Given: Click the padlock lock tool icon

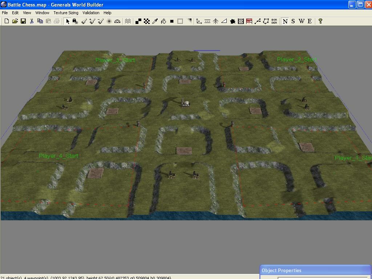Looking at the screenshot, I should [x=76, y=21].
